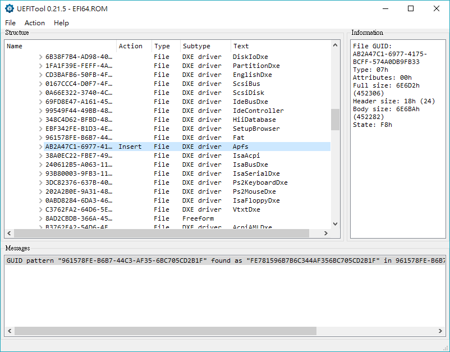The height and width of the screenshot is (352, 450).
Task: Expand the Apfs driver tree row
Action: [41, 147]
